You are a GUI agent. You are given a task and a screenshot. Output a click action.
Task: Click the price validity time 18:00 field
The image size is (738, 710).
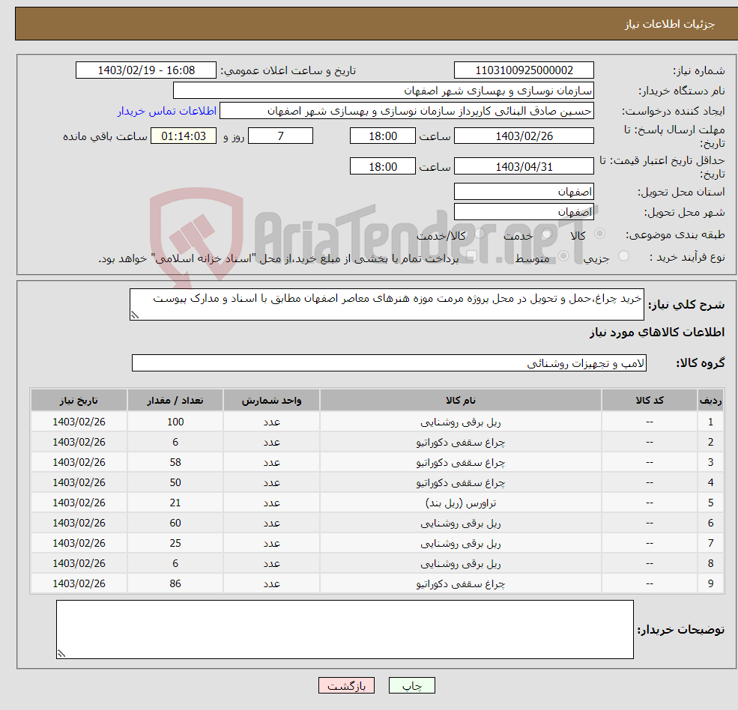(x=383, y=166)
